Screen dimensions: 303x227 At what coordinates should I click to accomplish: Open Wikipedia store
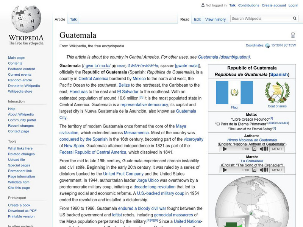point(20,91)
